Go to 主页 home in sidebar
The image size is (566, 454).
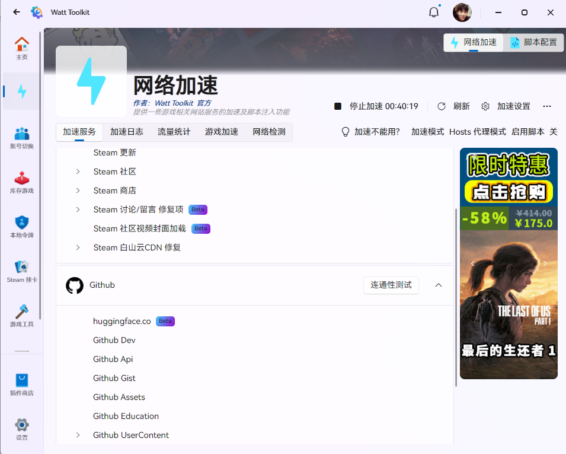(22, 49)
